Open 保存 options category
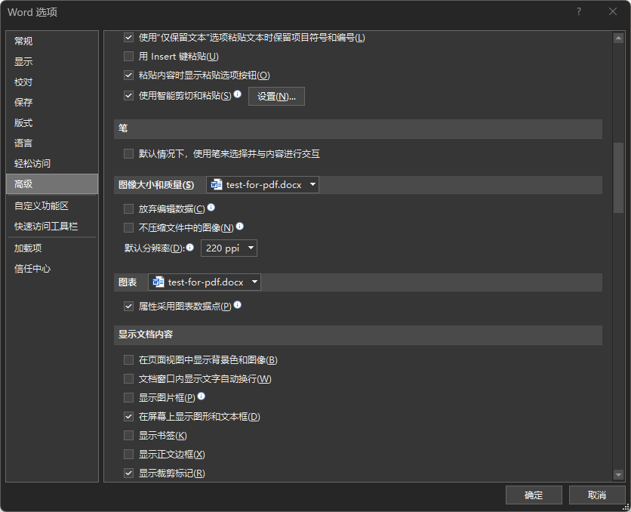 coord(52,102)
